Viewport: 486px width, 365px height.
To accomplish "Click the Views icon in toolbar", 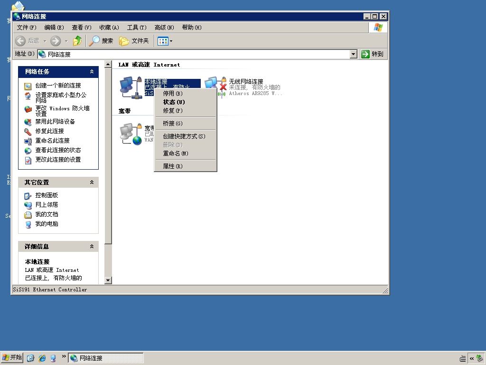I will [163, 41].
